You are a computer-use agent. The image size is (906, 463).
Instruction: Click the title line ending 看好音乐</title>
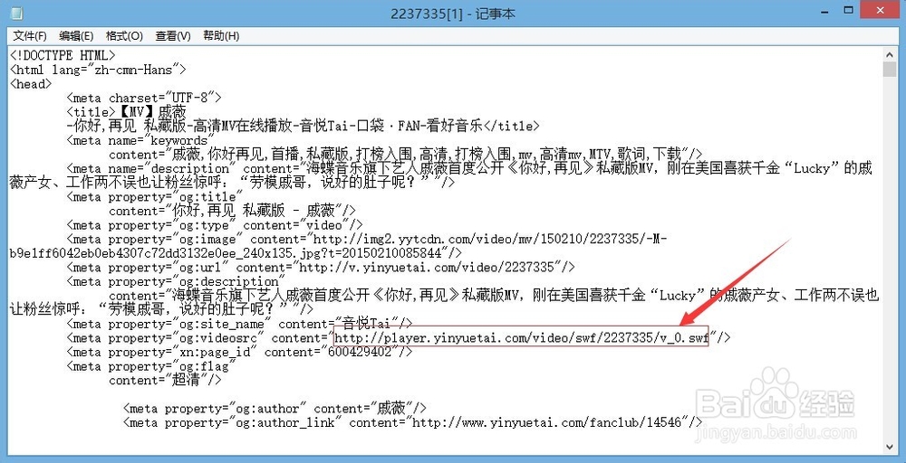coord(304,127)
